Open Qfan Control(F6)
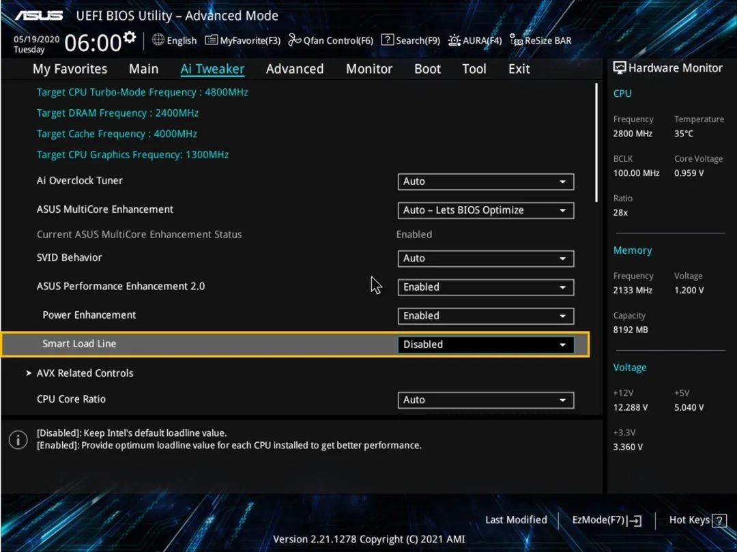Screen dimensions: 737x552 coord(331,40)
